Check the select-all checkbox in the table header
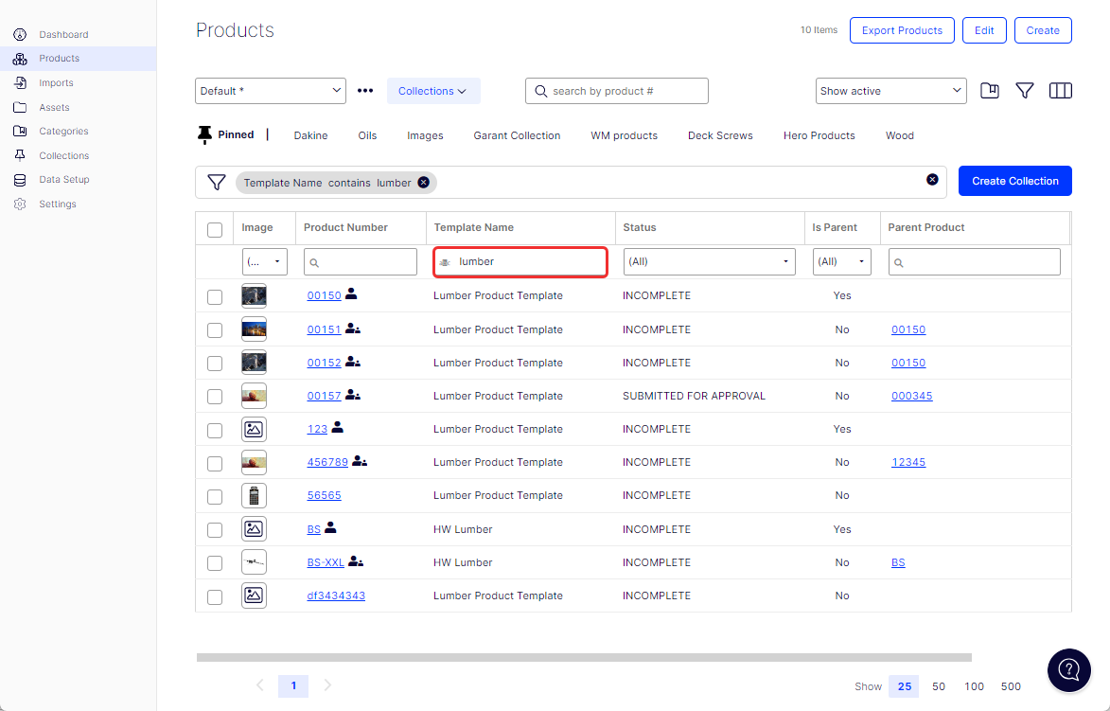This screenshot has height=711, width=1110. (214, 228)
